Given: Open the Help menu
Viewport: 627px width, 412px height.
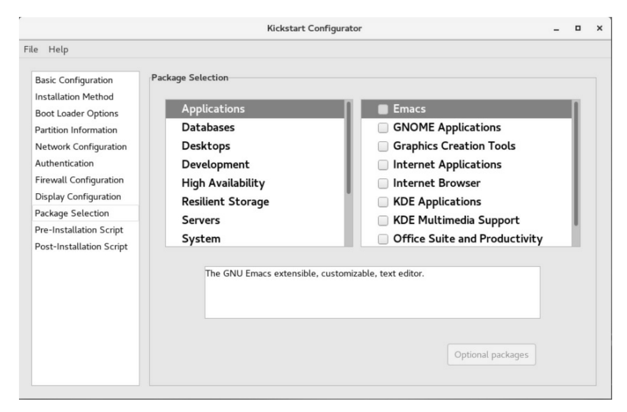Looking at the screenshot, I should coord(59,49).
